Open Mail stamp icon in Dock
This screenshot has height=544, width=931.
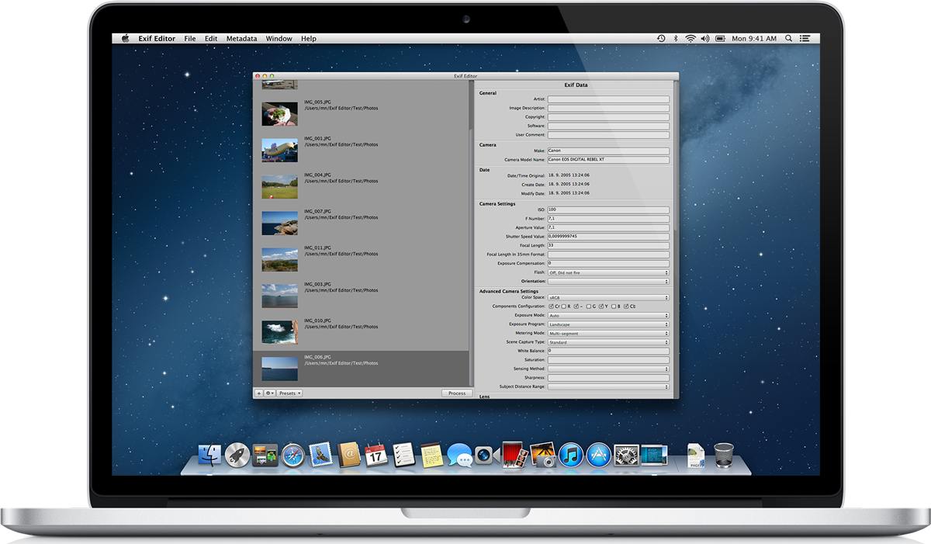(x=320, y=455)
